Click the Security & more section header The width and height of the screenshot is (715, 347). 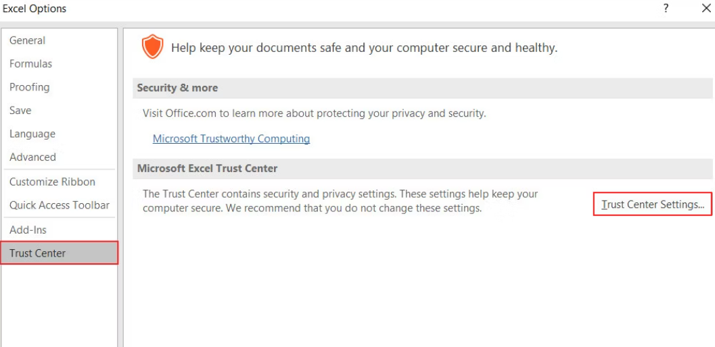178,88
